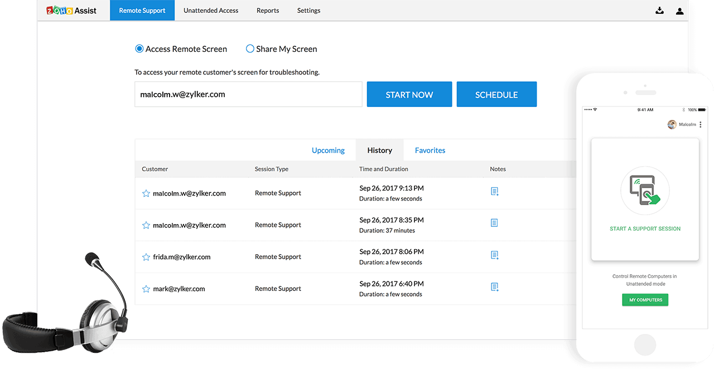Open the three-dot menu on phone
The width and height of the screenshot is (714, 369).
point(701,124)
